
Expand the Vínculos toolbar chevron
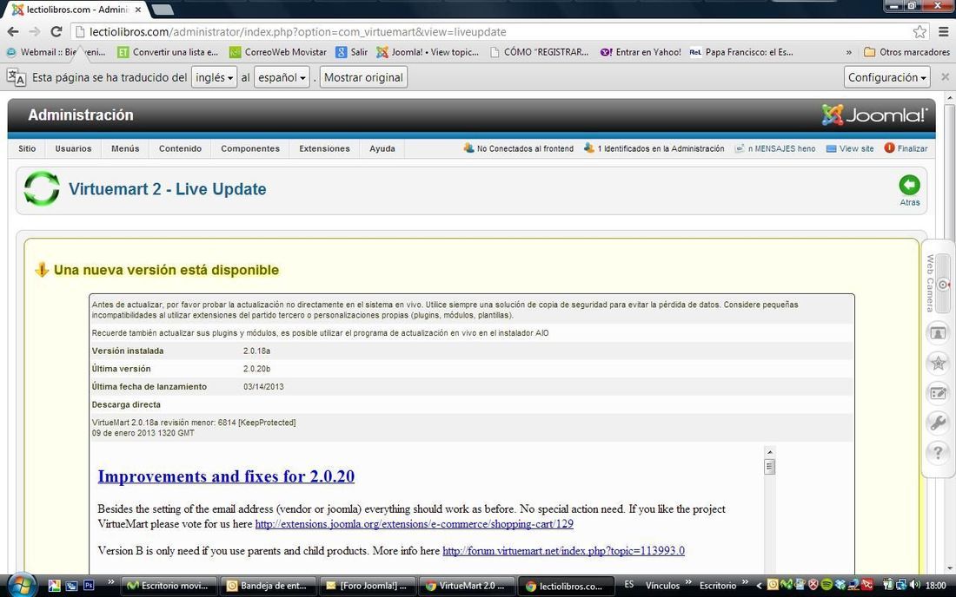688,582
